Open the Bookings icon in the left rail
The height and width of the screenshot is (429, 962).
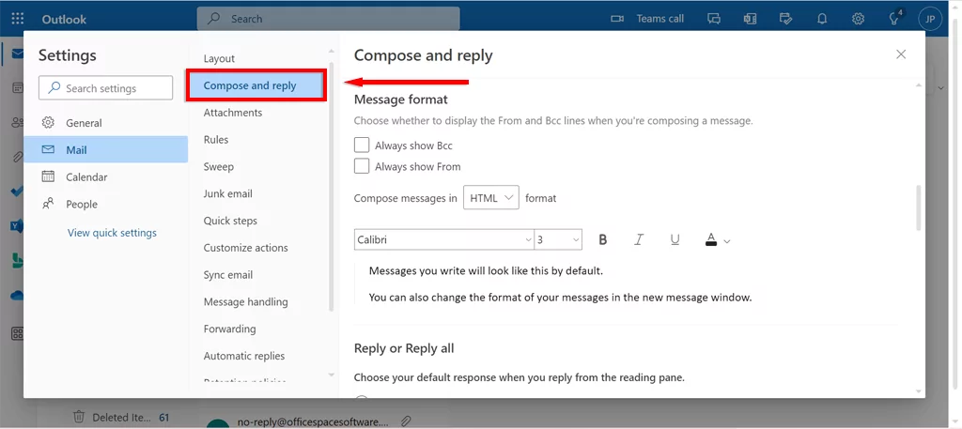(x=17, y=260)
